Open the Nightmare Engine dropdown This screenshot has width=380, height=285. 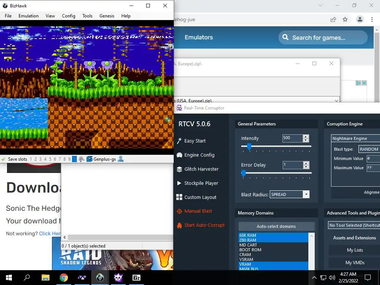point(355,138)
